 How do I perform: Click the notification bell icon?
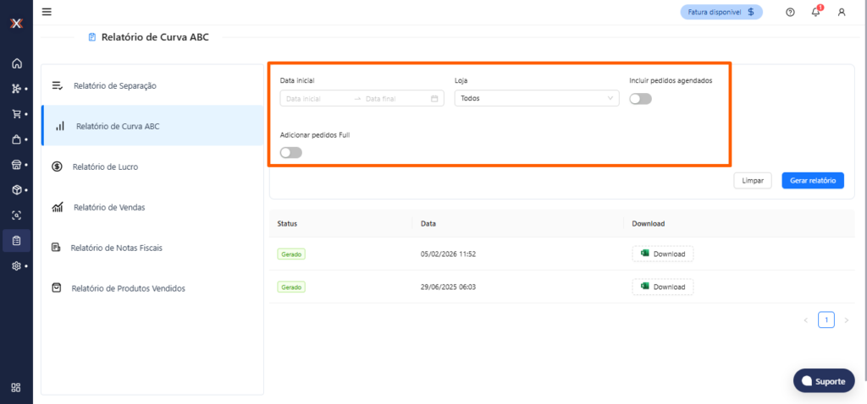[x=815, y=12]
